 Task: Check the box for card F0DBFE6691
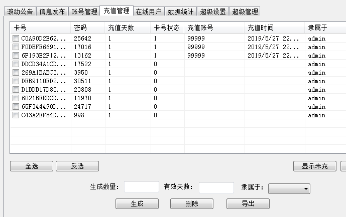click(x=16, y=47)
